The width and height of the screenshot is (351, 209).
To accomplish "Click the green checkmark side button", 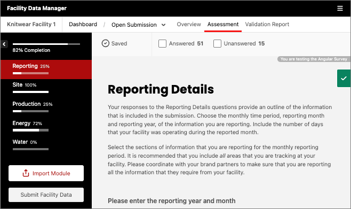I will click(x=344, y=78).
